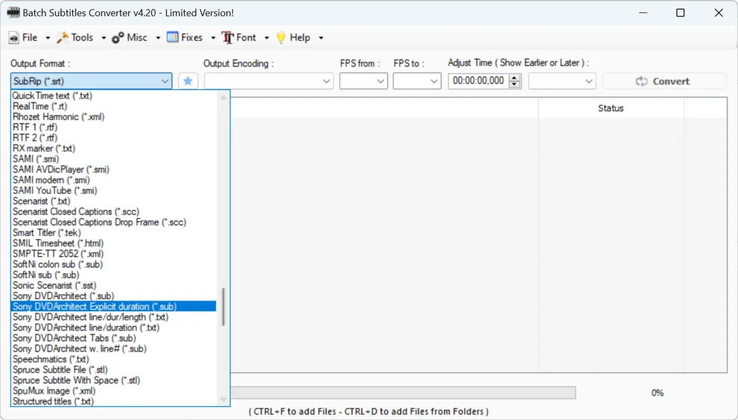
Task: Select Spruce Subtitle File (*.stl) format
Action: point(113,370)
